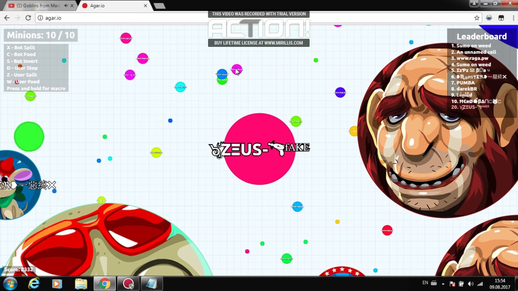Mute the Goblins from Mars tab audio

(66, 6)
